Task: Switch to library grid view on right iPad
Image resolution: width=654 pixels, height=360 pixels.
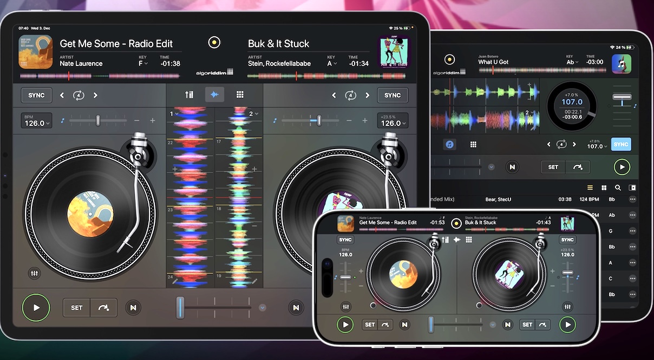Action: [x=604, y=188]
